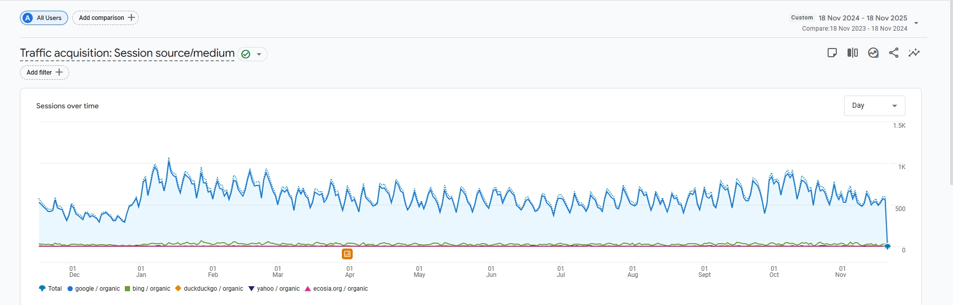This screenshot has width=953, height=305.
Task: Toggle the google / organic series in legend
Action: pyautogui.click(x=70, y=288)
